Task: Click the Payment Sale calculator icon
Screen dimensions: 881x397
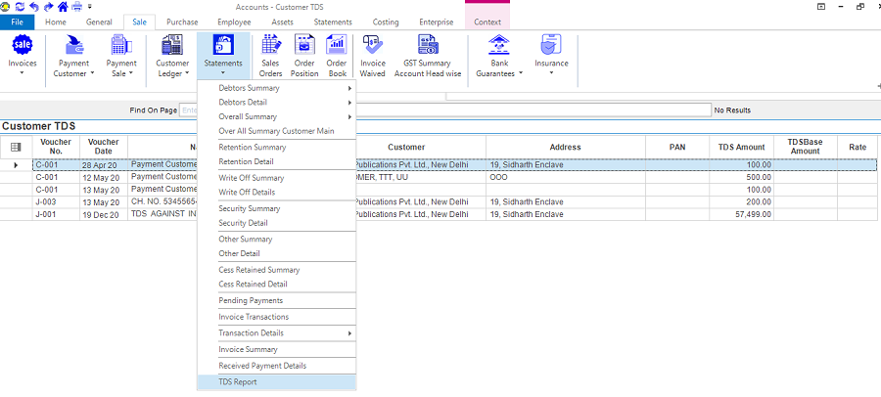Action: point(121,45)
